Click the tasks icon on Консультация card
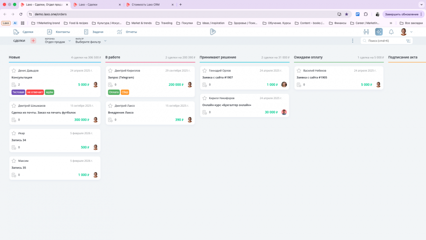Screen dimensions: 426x240 point(14,85)
